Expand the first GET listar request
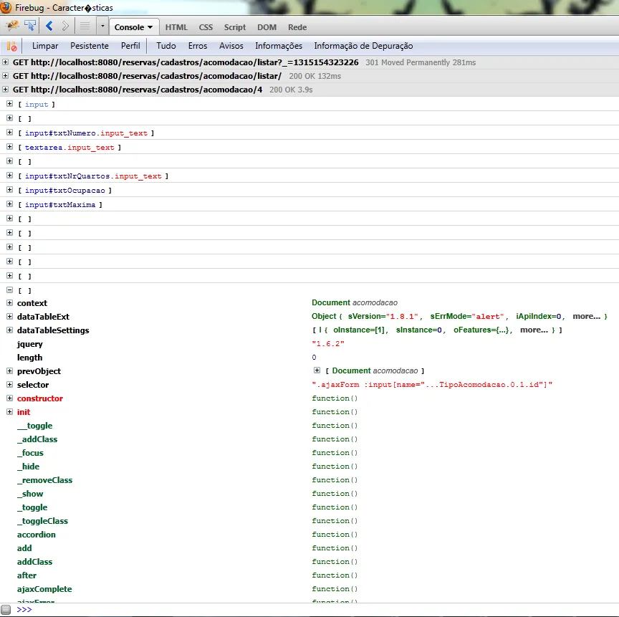This screenshot has height=617, width=619. (x=6, y=62)
